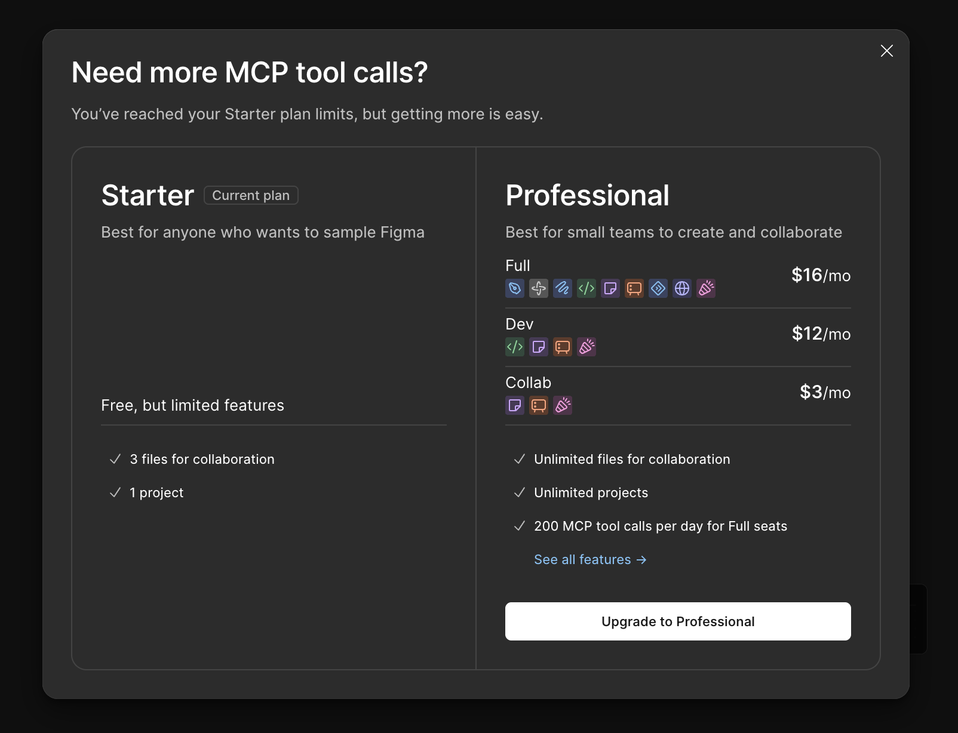Click the purple sticky note icon in Dev row

539,347
